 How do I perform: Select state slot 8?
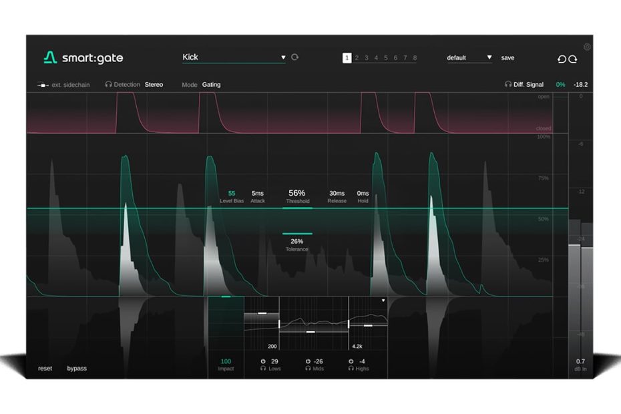point(415,58)
